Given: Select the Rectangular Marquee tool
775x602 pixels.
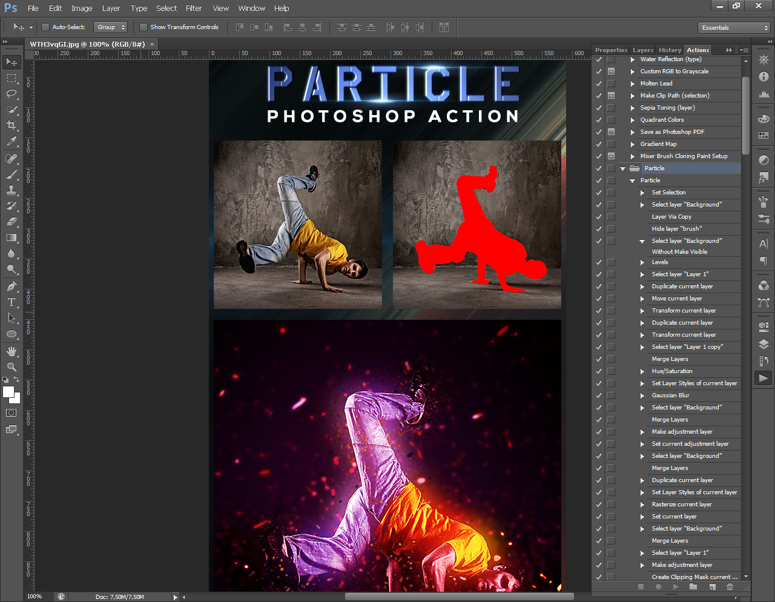Looking at the screenshot, I should point(12,78).
